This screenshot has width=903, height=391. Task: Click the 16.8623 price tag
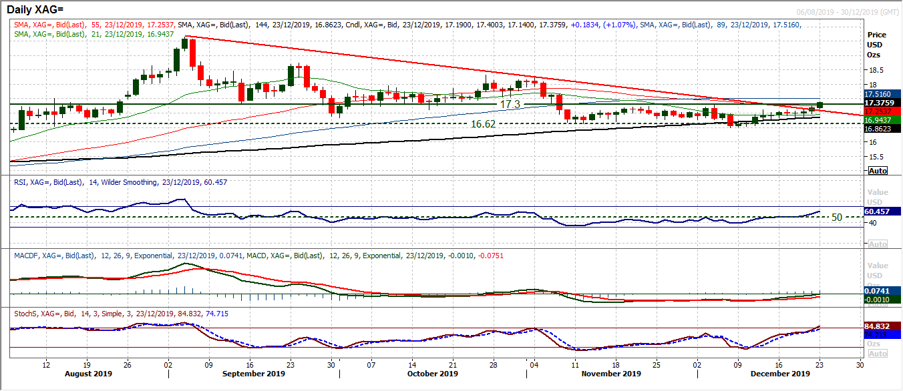pyautogui.click(x=881, y=127)
